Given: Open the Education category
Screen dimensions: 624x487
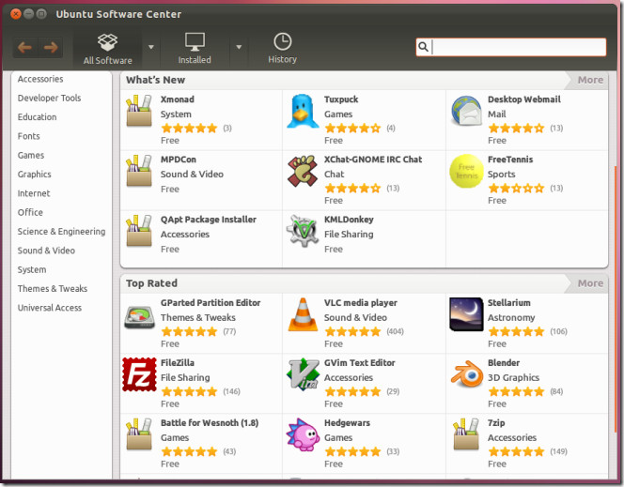Looking at the screenshot, I should pos(37,117).
